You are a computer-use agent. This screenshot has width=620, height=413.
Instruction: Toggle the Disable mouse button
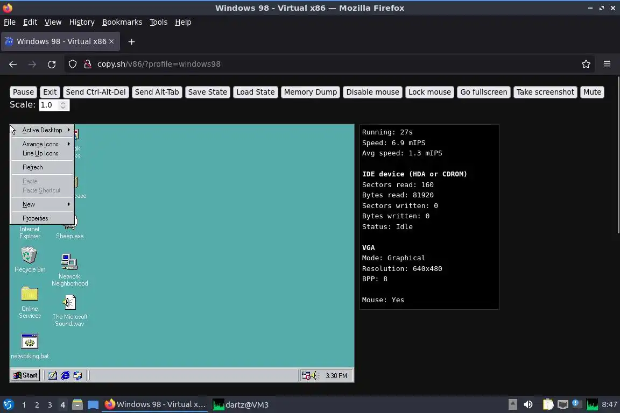pyautogui.click(x=372, y=92)
